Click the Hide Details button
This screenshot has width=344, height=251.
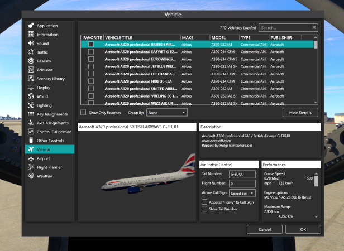(300, 113)
